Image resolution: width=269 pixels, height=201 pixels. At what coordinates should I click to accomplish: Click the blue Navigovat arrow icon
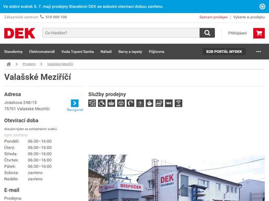point(75,103)
